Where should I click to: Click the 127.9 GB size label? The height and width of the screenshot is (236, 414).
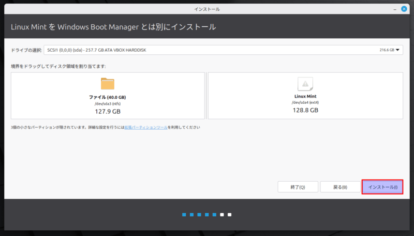point(107,111)
